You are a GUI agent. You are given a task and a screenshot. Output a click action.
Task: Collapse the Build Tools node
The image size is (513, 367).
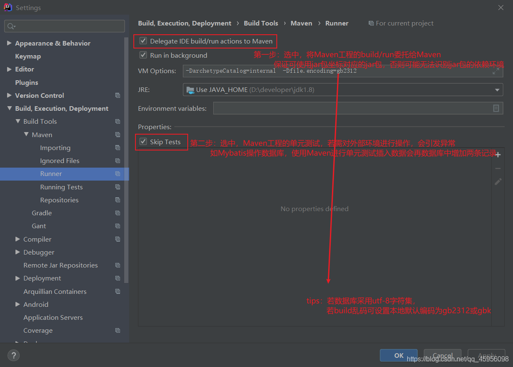coord(18,122)
